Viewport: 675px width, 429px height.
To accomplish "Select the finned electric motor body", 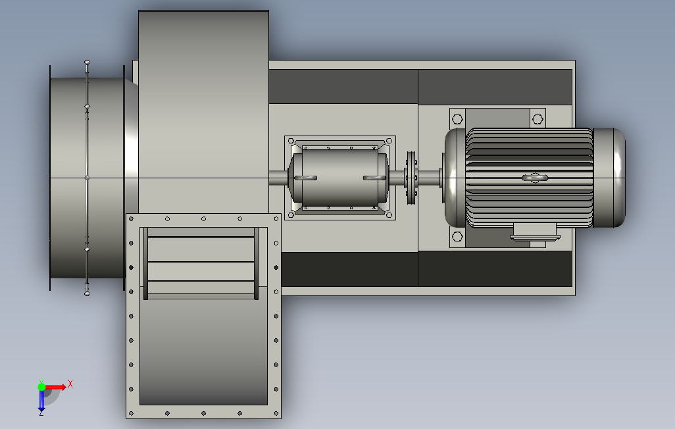I will (530, 178).
